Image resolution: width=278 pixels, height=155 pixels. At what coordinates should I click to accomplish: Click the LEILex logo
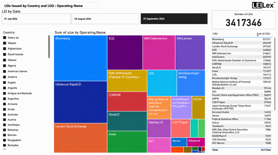[x=264, y=5]
